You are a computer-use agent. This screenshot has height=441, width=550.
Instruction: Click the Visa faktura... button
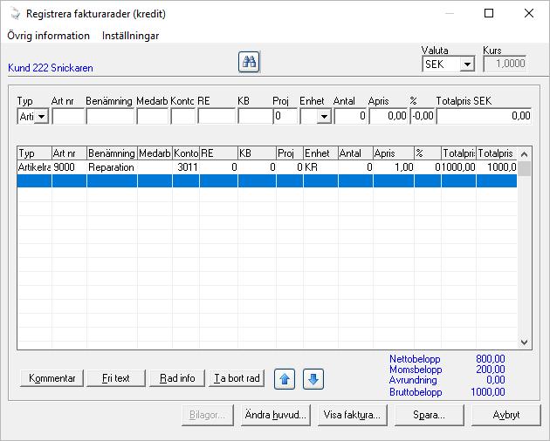point(352,415)
